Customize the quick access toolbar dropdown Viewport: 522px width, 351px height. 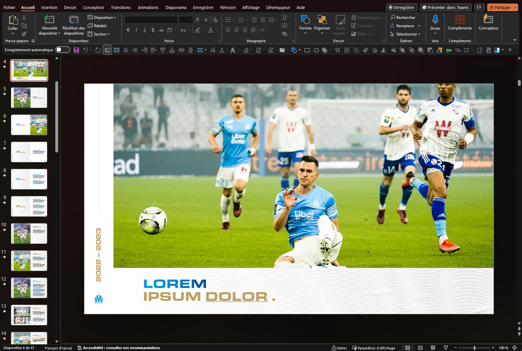[510, 50]
